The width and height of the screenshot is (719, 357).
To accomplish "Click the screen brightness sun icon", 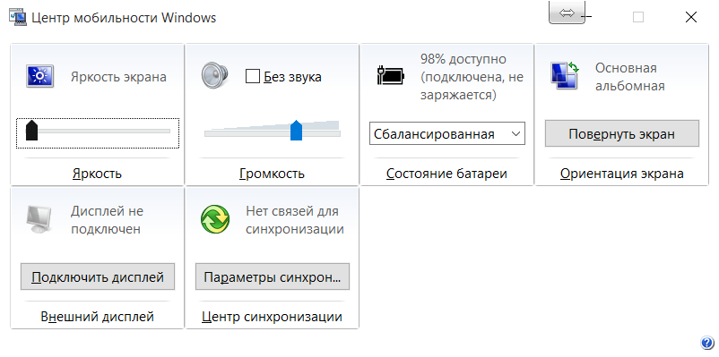I will 39,76.
